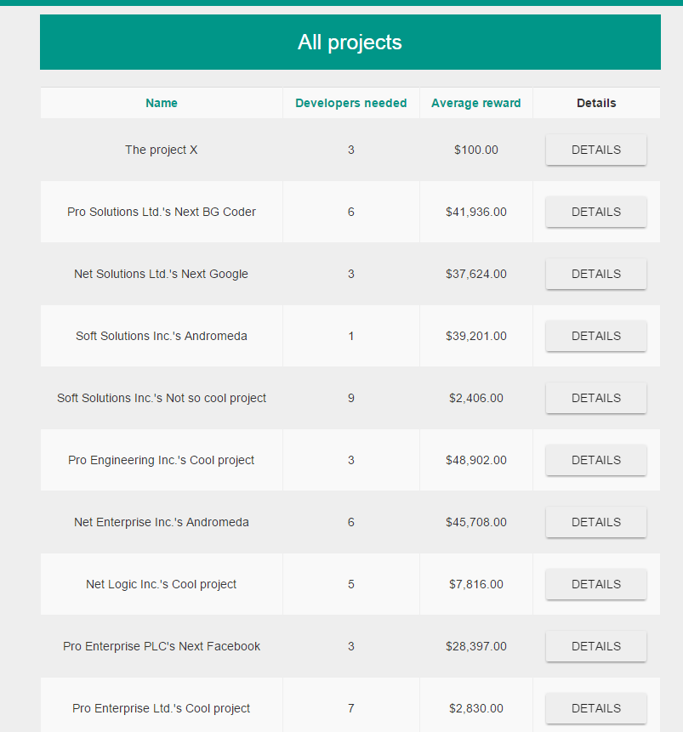Open Net Solutions Next Google details
This screenshot has width=683, height=732.
click(595, 274)
